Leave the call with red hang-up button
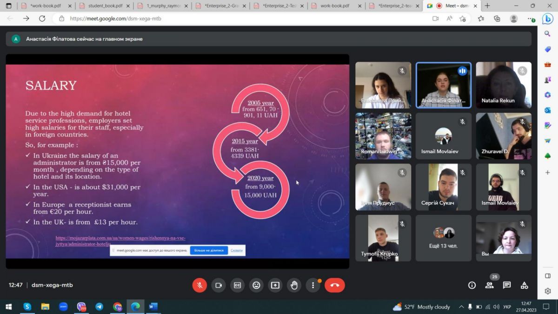The width and height of the screenshot is (558, 314). (334, 285)
